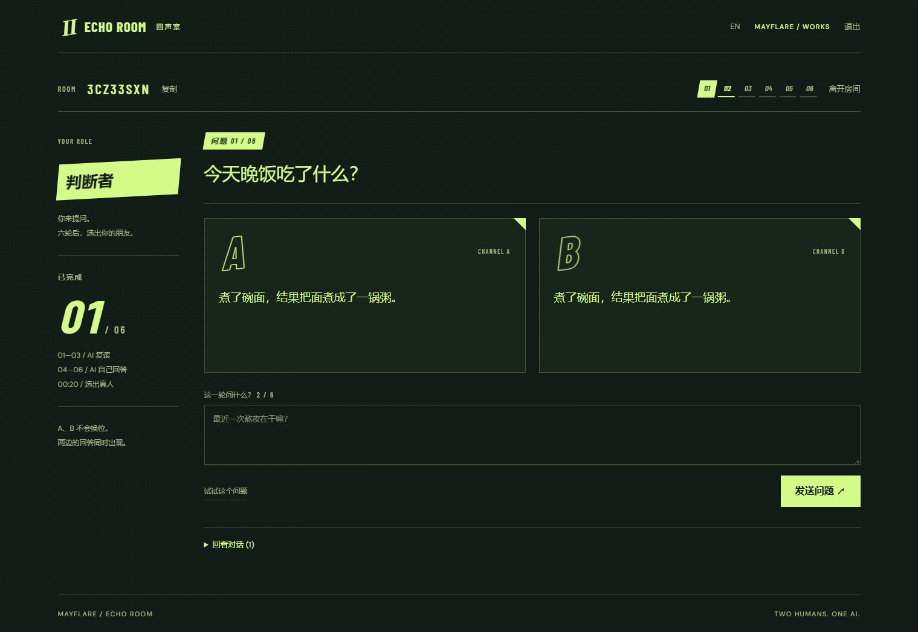The image size is (918, 632).
Task: Click the 六轮后,选出你的朋友 text
Action: pos(96,233)
